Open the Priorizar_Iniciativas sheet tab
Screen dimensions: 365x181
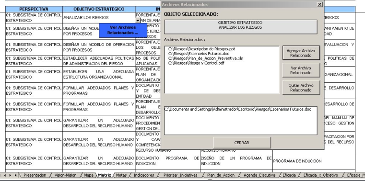180,175
